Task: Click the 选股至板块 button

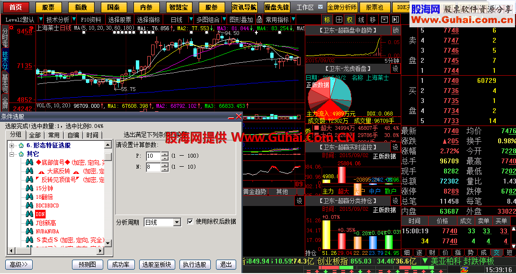Action: 157,264
